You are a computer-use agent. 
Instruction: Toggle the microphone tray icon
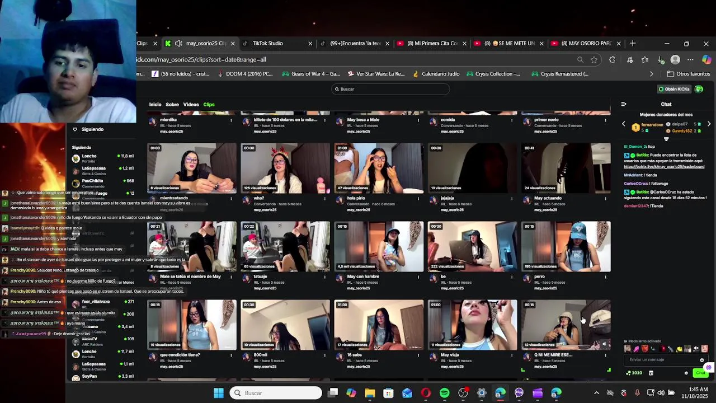637,393
